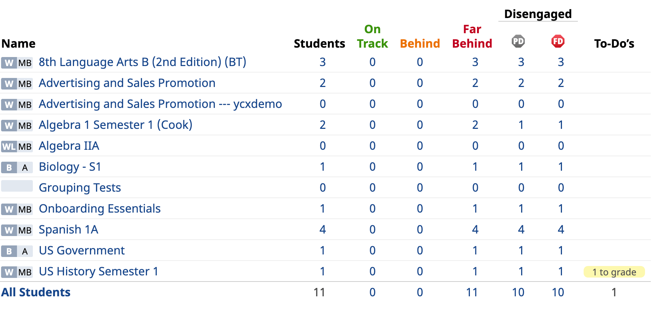
Task: Select the B badge next to Biology - S1
Action: point(9,167)
